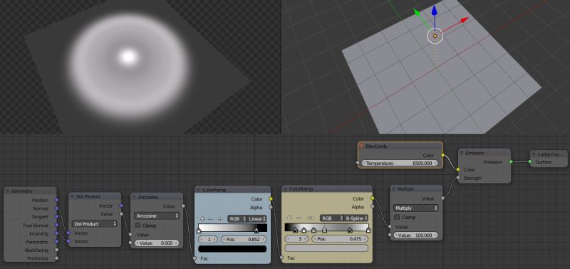Click the add stop plus icon on B-Spline ColorRamp
This screenshot has height=269, width=570.
coord(289,218)
